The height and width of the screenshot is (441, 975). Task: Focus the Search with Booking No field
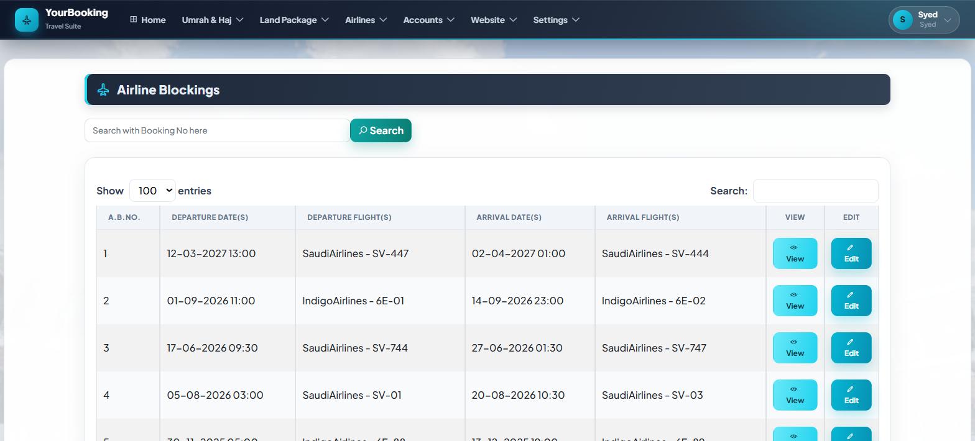click(217, 130)
